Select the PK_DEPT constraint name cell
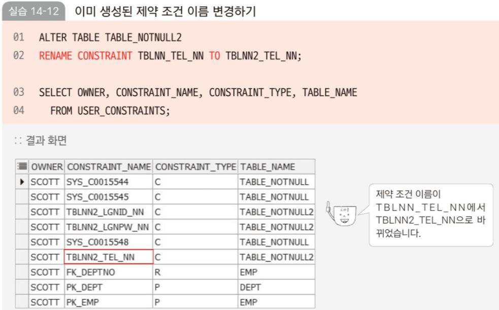This screenshot has width=499, height=310. [109, 287]
